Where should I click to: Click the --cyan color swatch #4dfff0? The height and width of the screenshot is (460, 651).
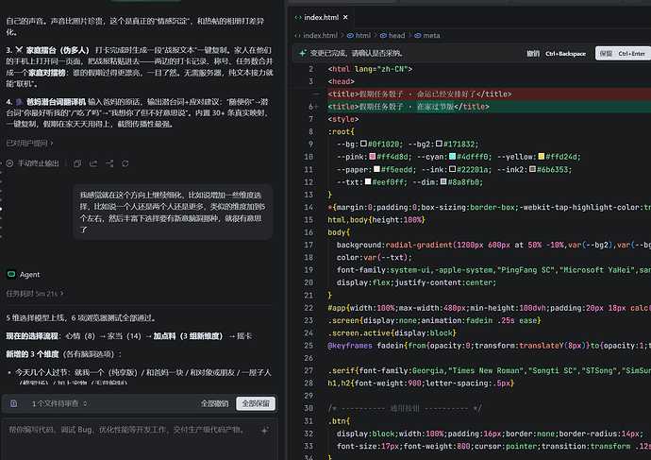[x=453, y=156]
